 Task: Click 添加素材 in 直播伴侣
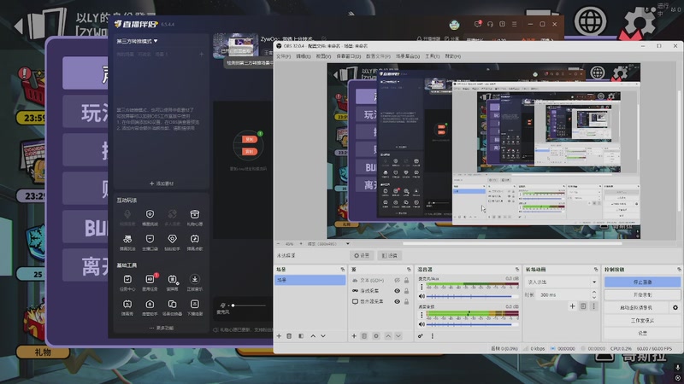tap(162, 183)
